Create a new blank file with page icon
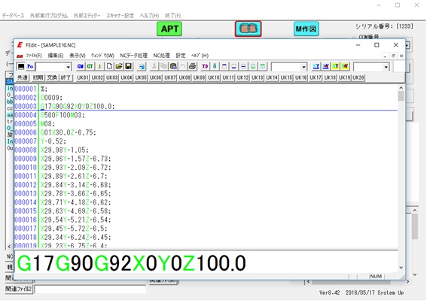 coord(109,66)
